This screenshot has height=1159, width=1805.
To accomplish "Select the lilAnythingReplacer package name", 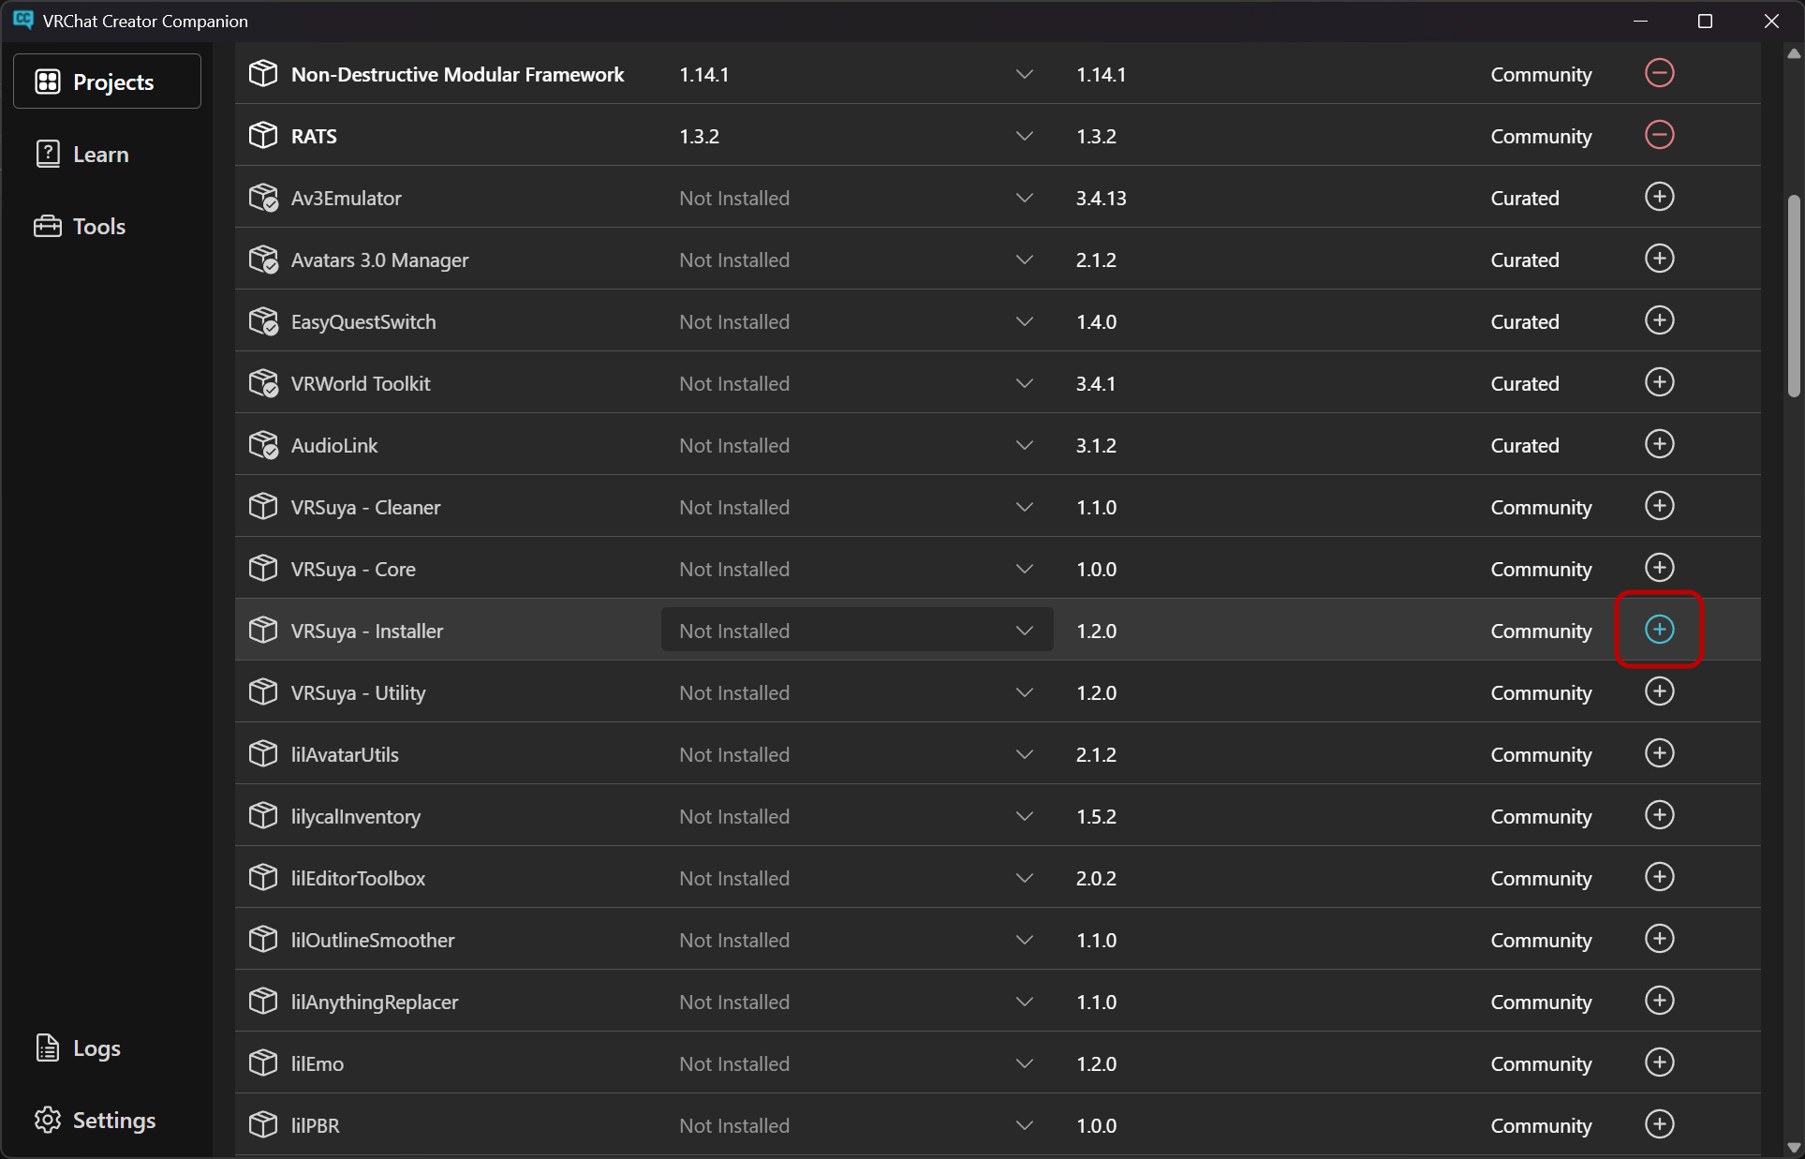I will (375, 1002).
